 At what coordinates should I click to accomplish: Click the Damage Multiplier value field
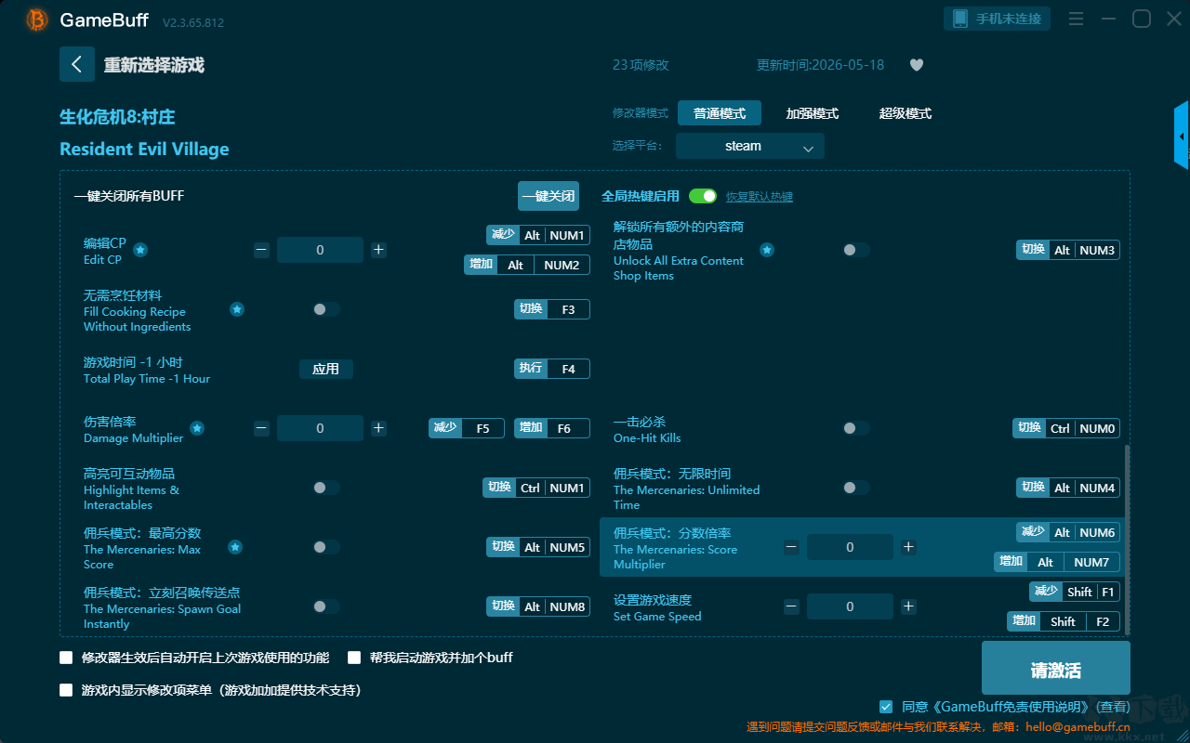320,428
